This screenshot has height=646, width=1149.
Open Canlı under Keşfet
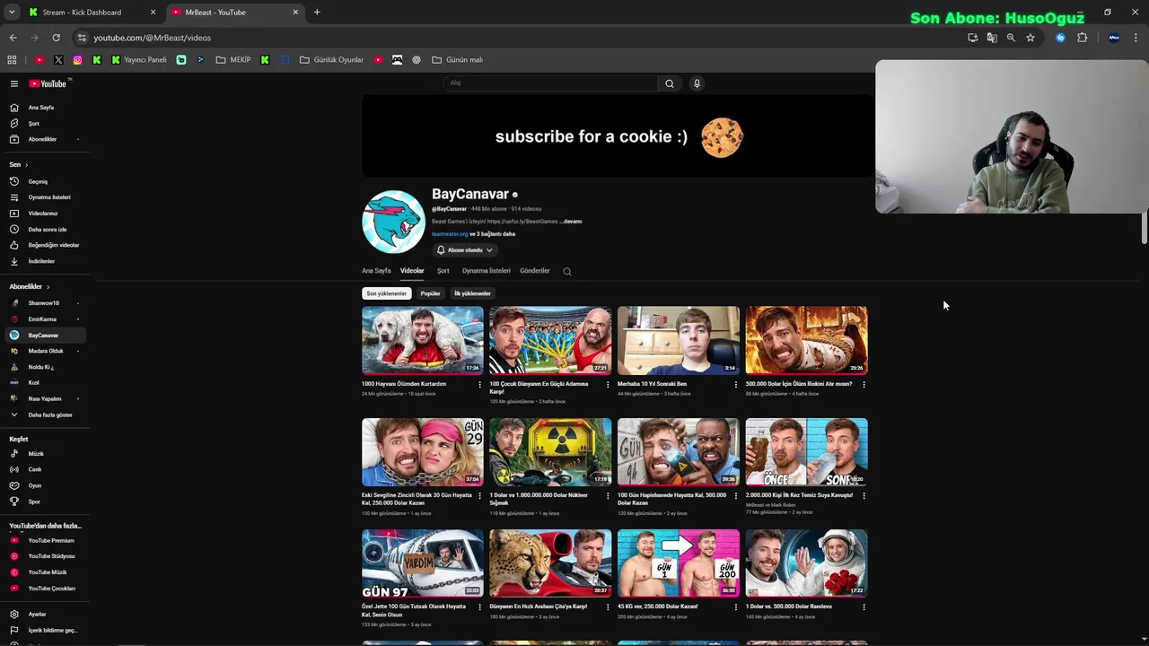45,469
